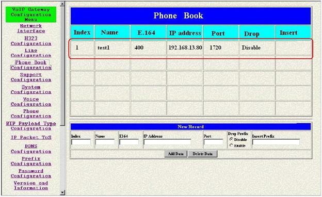Open Password Configuration page

point(31,173)
